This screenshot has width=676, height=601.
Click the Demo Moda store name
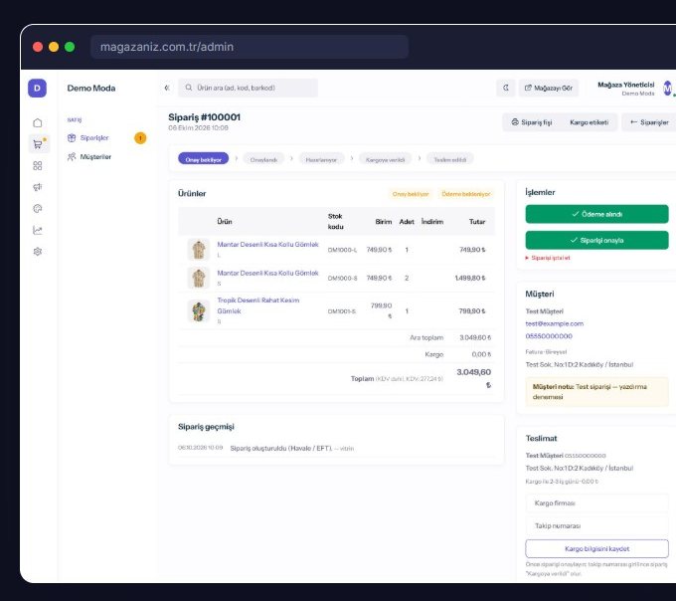coord(91,88)
